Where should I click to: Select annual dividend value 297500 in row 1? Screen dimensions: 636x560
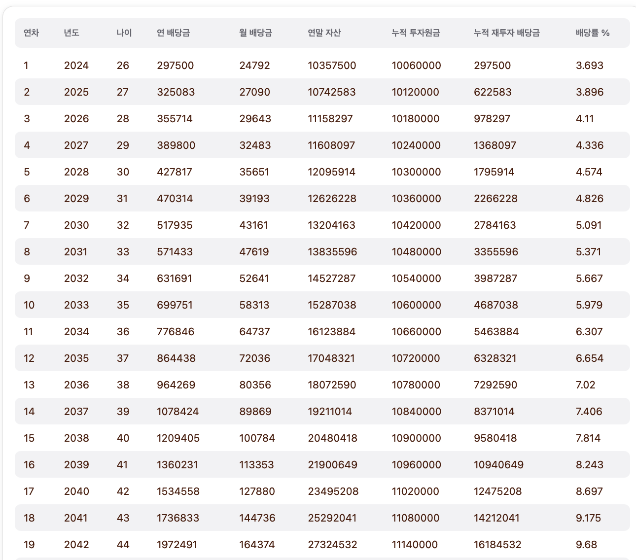point(176,66)
